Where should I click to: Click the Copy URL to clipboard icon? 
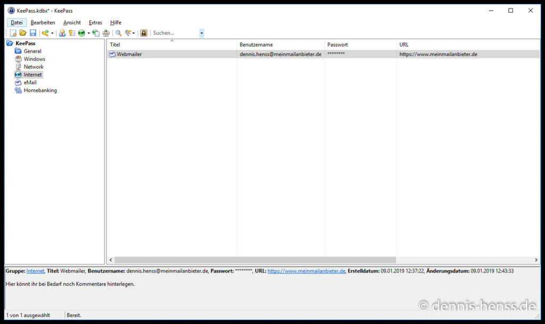[x=96, y=33]
